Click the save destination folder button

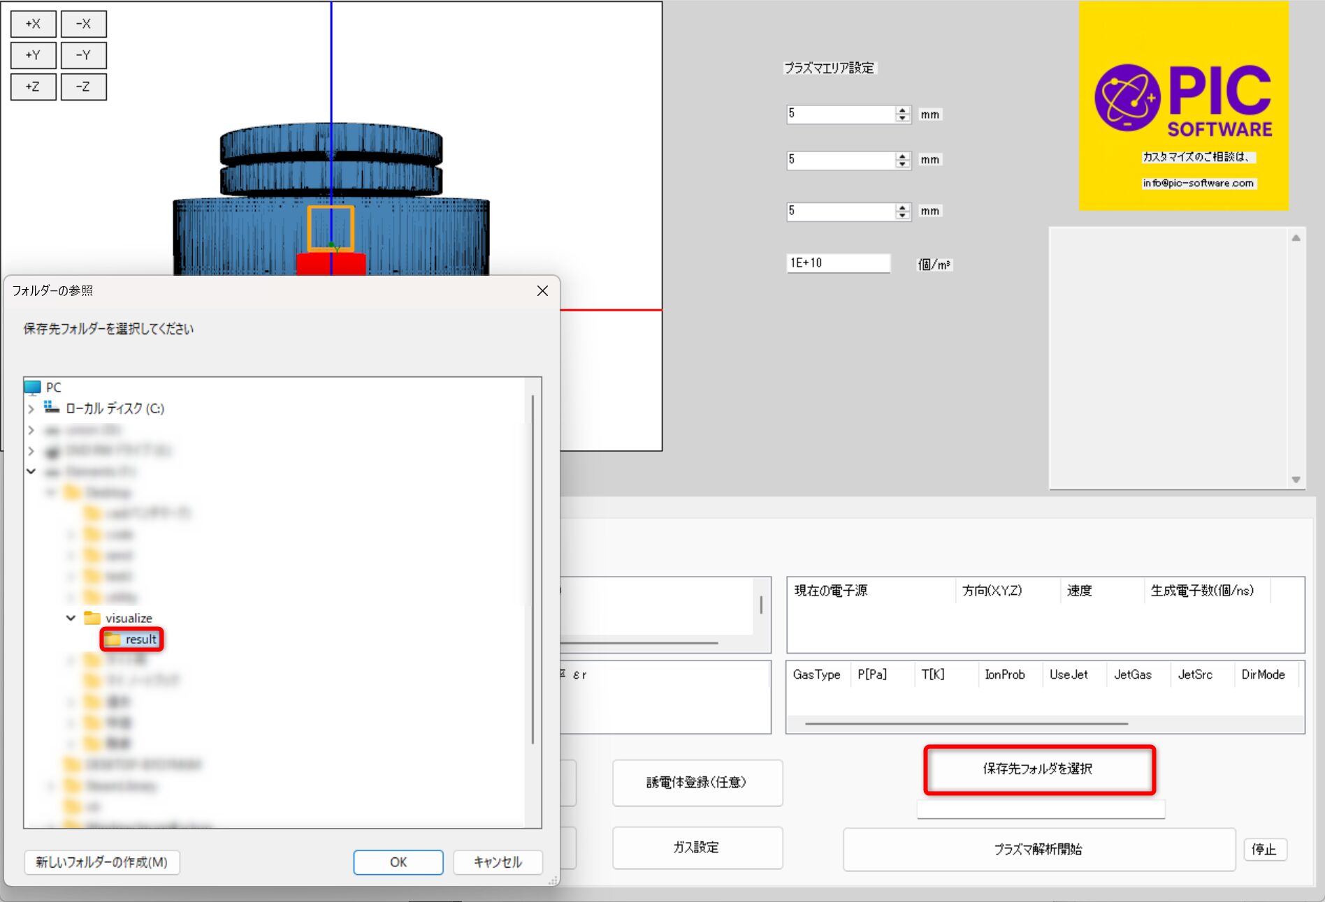pos(1038,769)
